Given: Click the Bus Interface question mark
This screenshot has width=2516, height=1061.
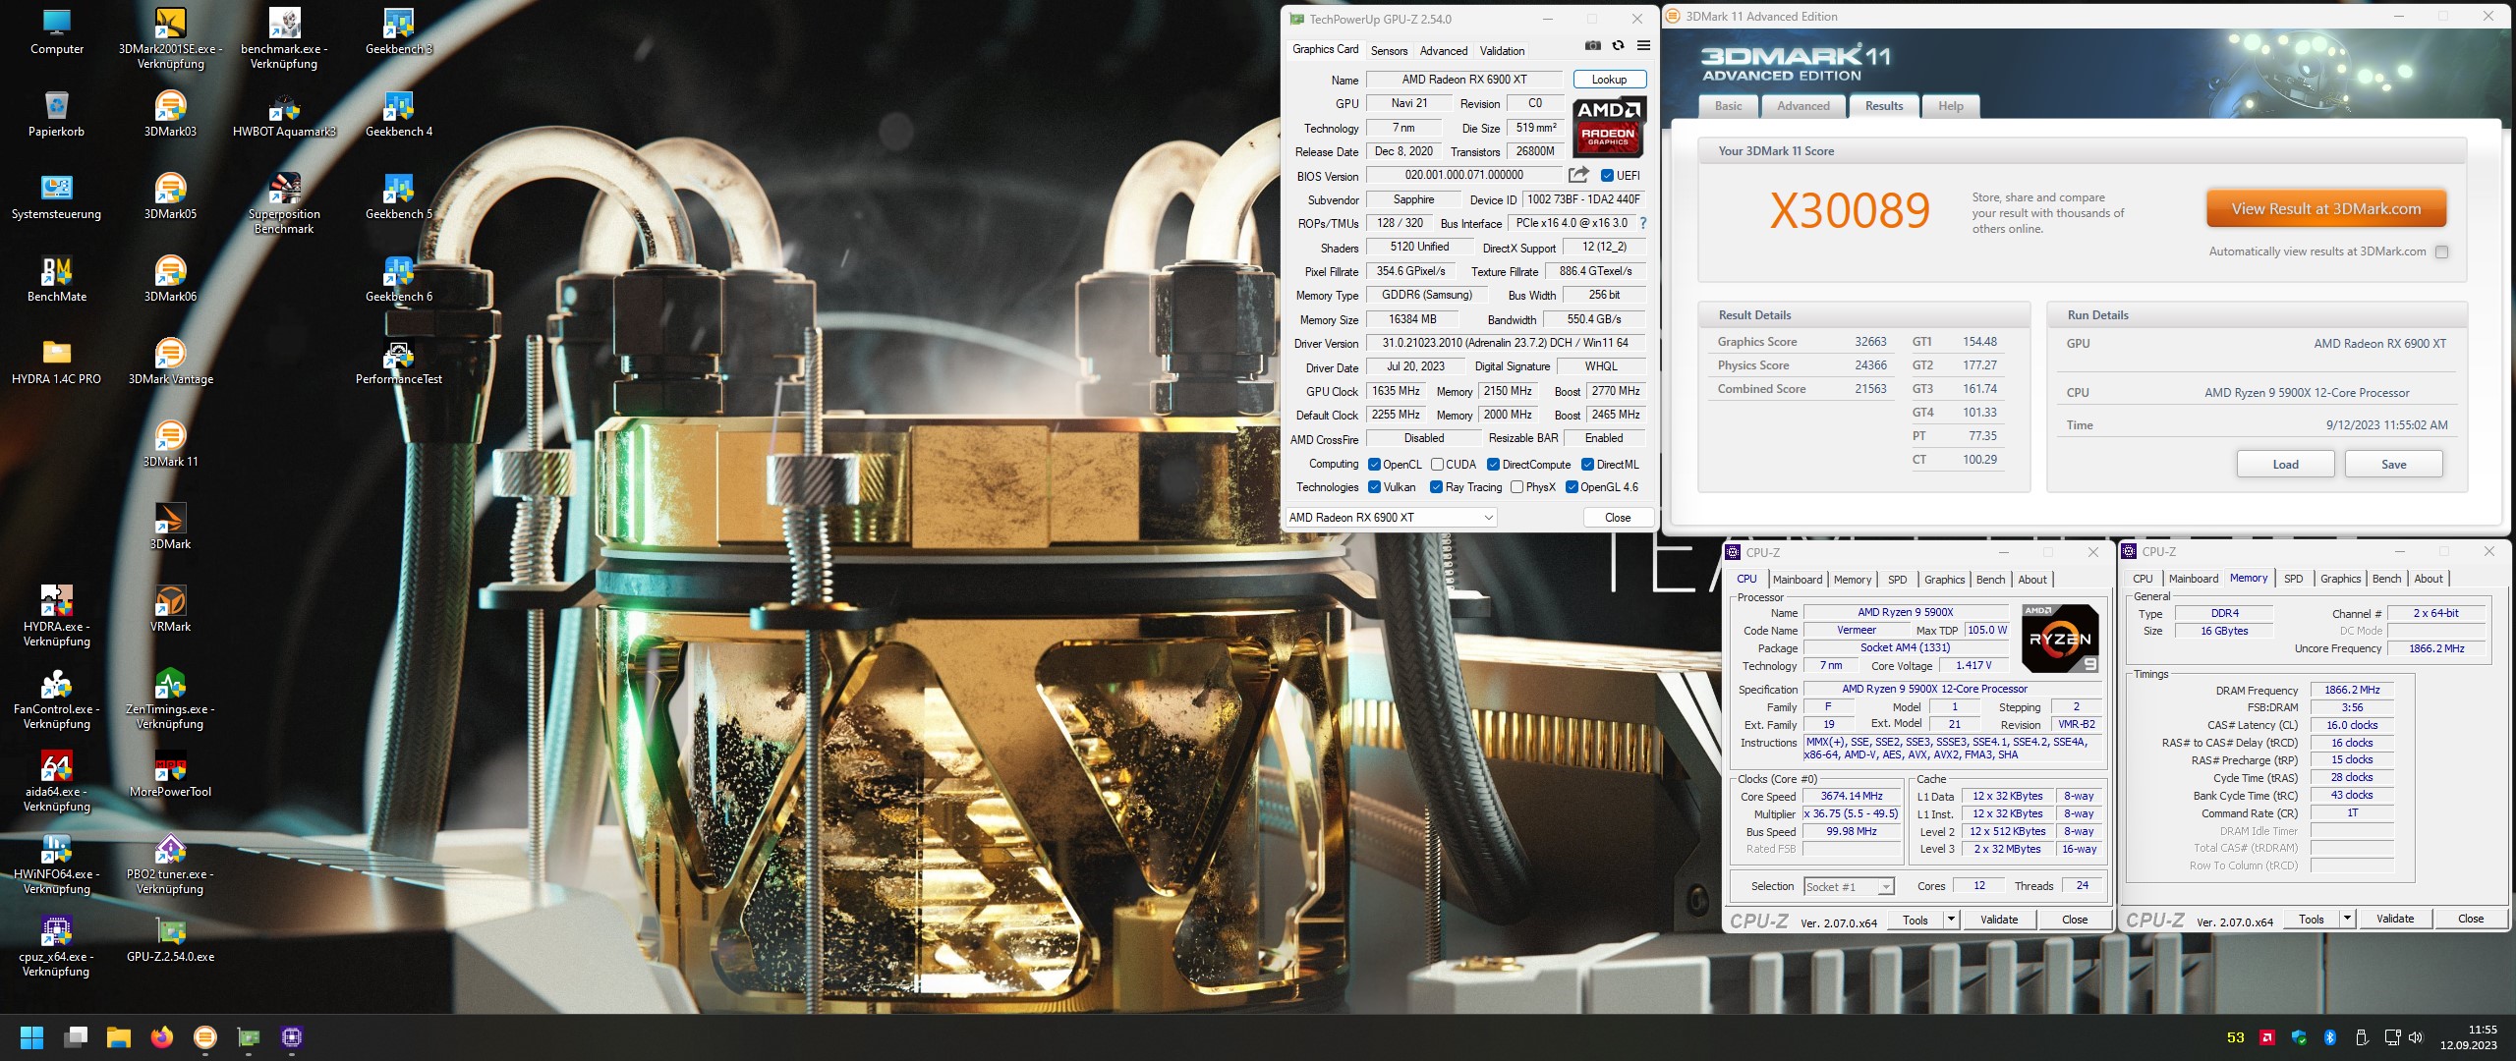Looking at the screenshot, I should (x=1643, y=223).
